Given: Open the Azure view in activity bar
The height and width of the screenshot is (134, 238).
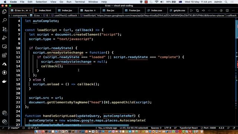Looking at the screenshot, I should (x=4, y=64).
